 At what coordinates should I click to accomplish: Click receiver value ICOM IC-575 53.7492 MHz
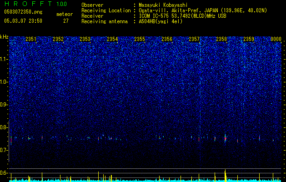(x=182, y=16)
